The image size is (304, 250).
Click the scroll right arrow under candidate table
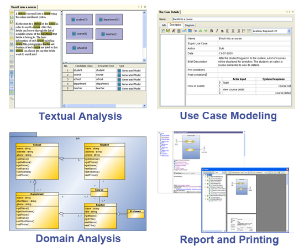[144, 106]
